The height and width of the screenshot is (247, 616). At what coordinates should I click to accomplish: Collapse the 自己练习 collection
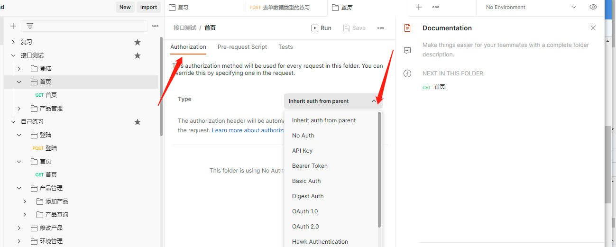(x=13, y=122)
